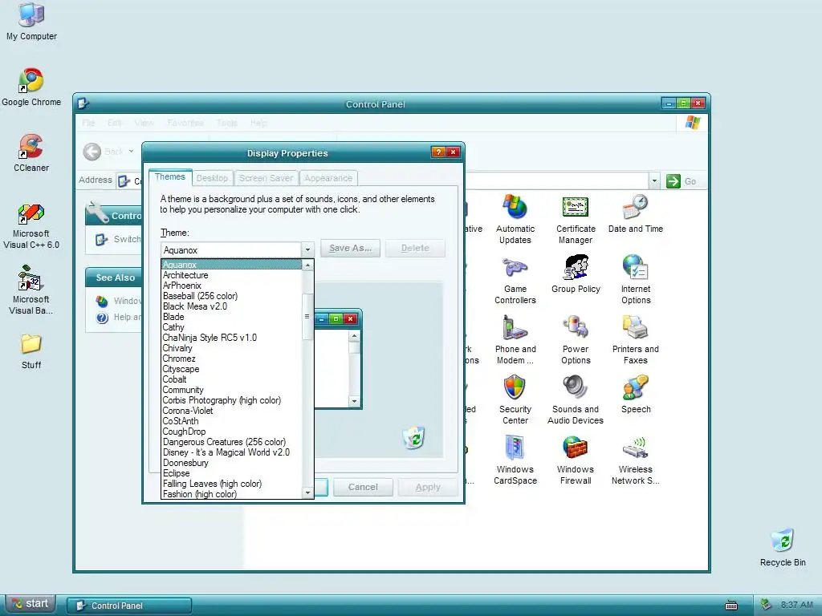Open Microsoft Visual Basic desktop shortcut

click(x=31, y=290)
